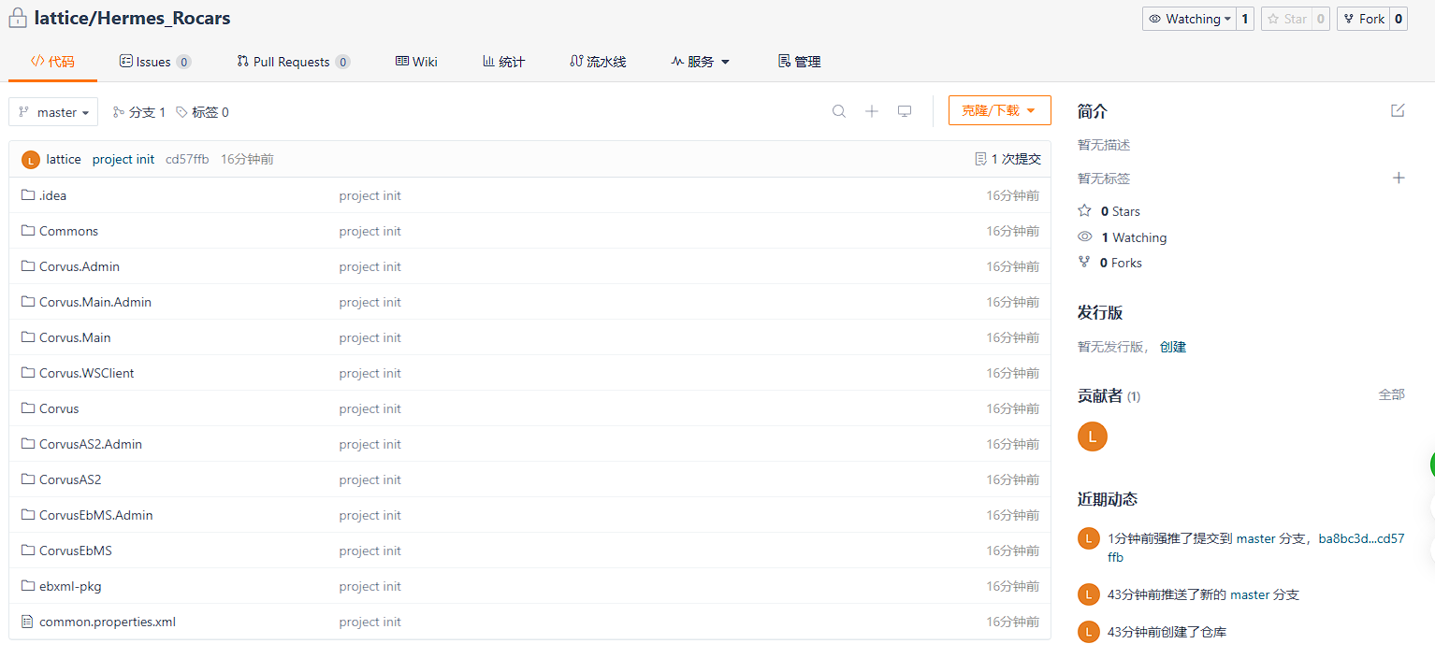Click the 暂无描述 description text
The width and height of the screenshot is (1435, 658).
[1104, 145]
